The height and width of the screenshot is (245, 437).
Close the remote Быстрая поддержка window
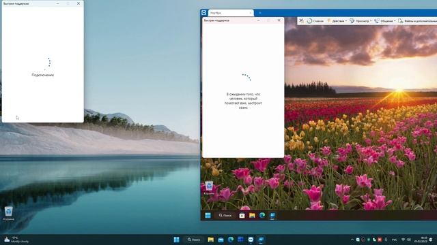pos(279,20)
